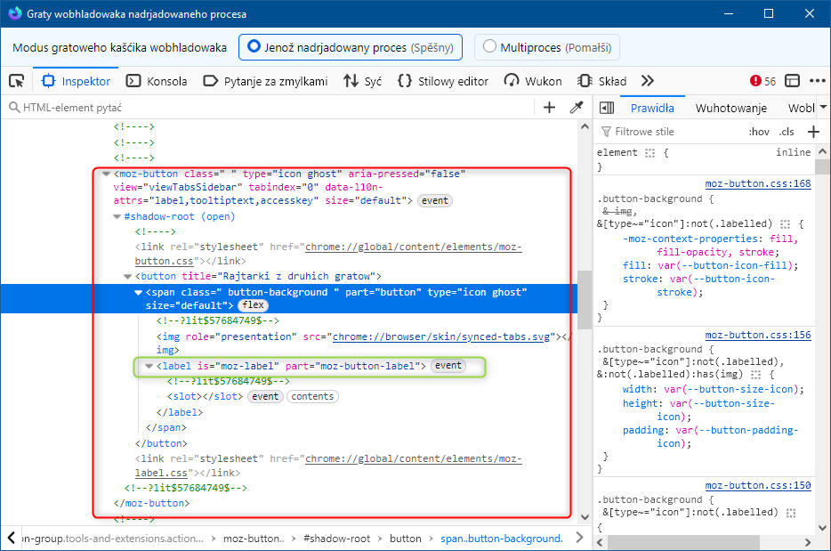The image size is (831, 551).
Task: Open the moz-button.css:168 source link
Action: (x=757, y=184)
